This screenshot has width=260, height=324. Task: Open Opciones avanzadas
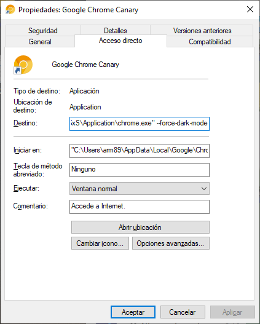[171, 243]
